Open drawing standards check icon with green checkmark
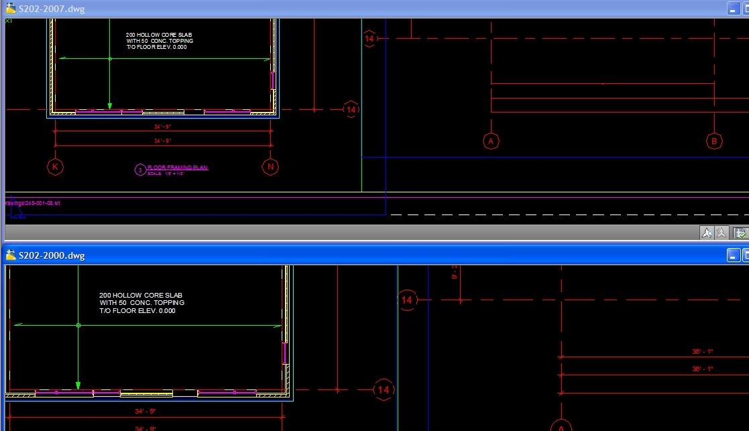 [x=740, y=233]
